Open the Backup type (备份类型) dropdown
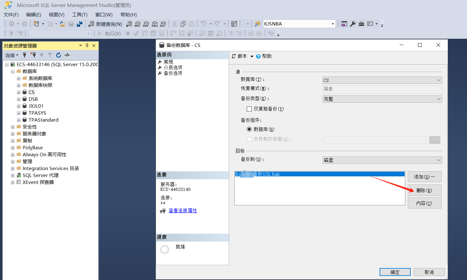The image size is (467, 280). 382,99
